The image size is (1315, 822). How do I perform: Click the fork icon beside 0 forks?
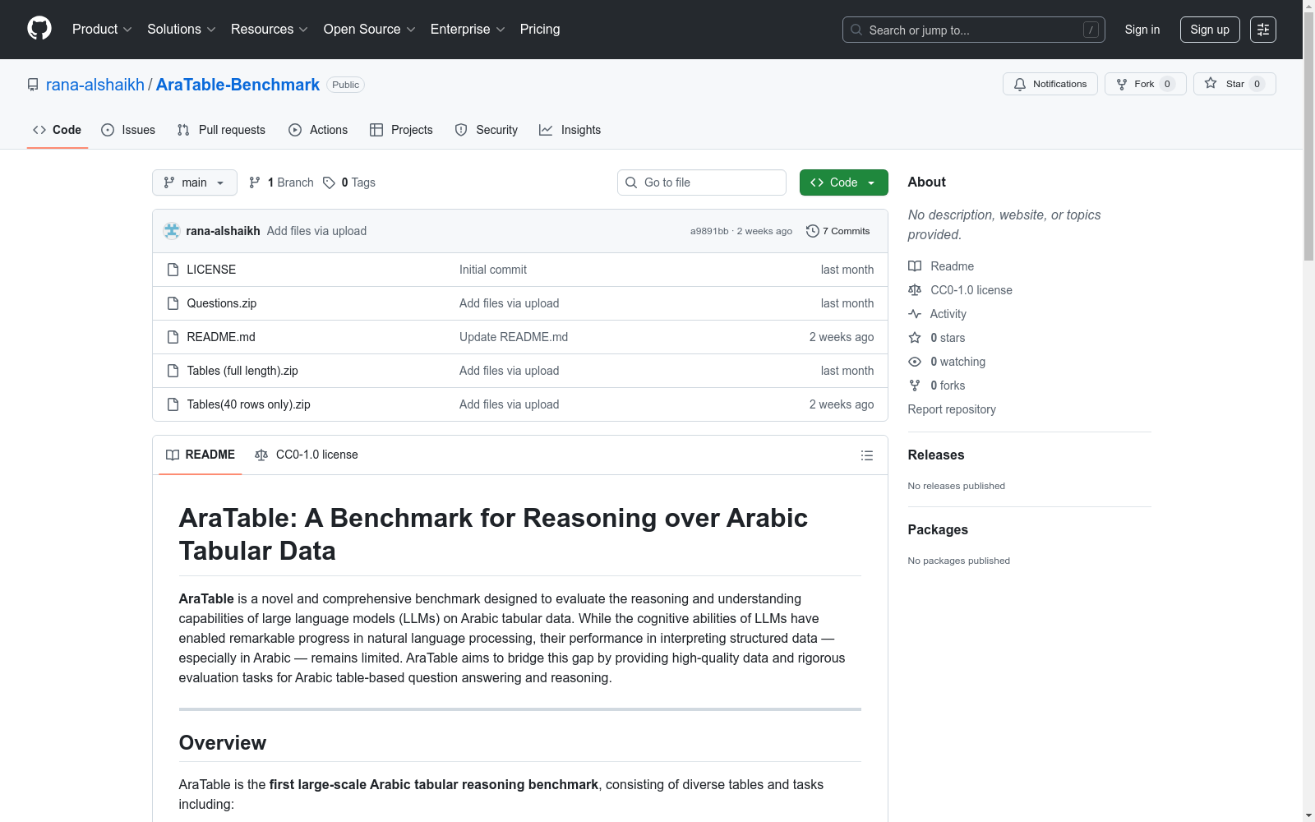(x=915, y=386)
